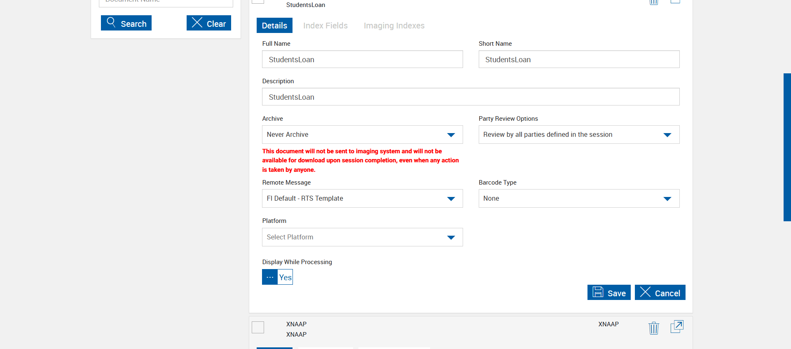
Task: Open the Archive dropdown
Action: pyautogui.click(x=362, y=135)
